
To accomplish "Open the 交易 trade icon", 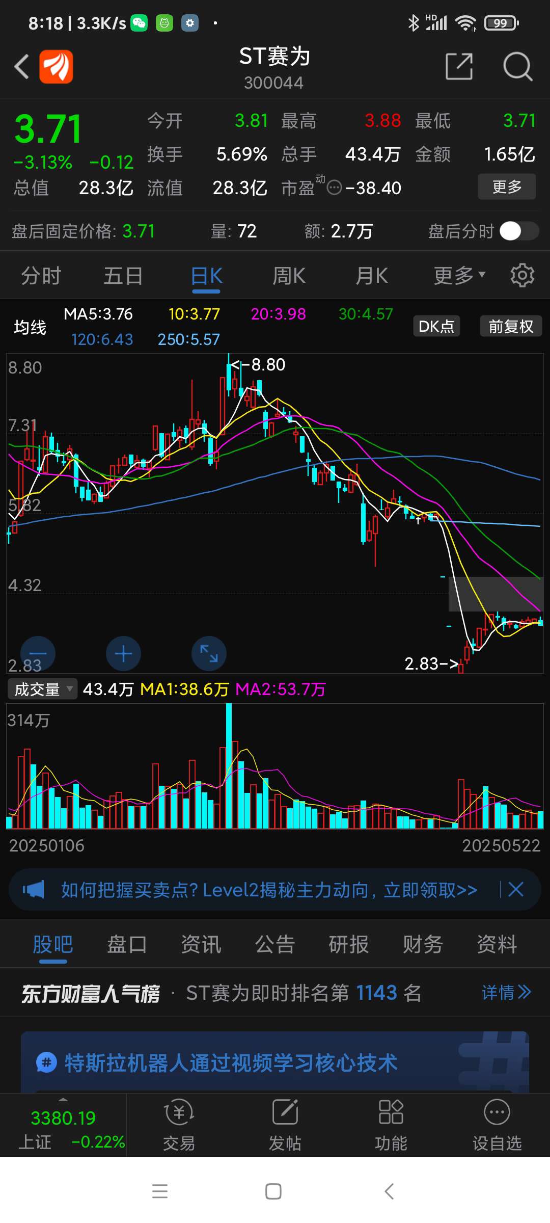I will [179, 1126].
